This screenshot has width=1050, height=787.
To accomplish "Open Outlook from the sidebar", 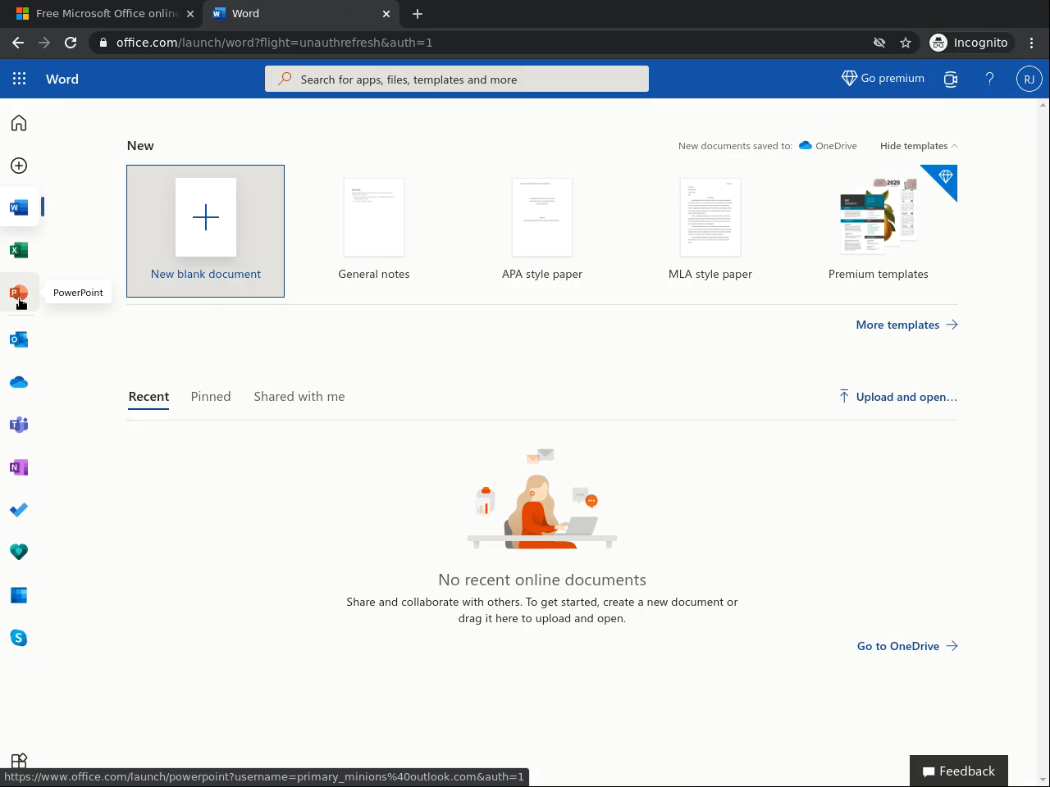I will (x=19, y=339).
